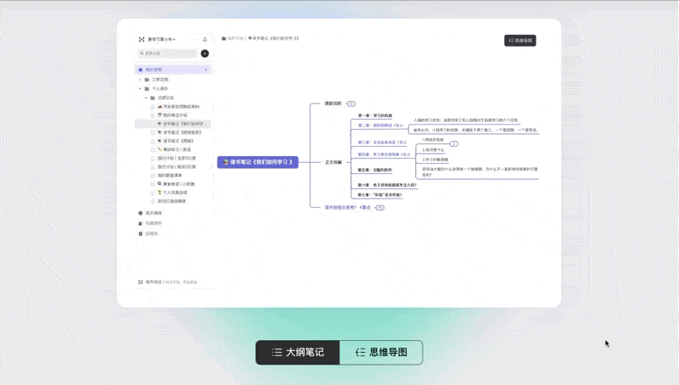Click the black plus button beside search

(x=205, y=53)
